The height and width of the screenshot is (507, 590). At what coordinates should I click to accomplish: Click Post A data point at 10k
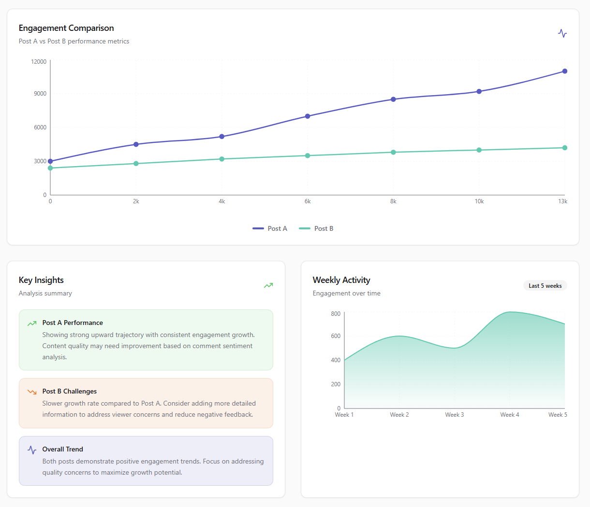479,91
